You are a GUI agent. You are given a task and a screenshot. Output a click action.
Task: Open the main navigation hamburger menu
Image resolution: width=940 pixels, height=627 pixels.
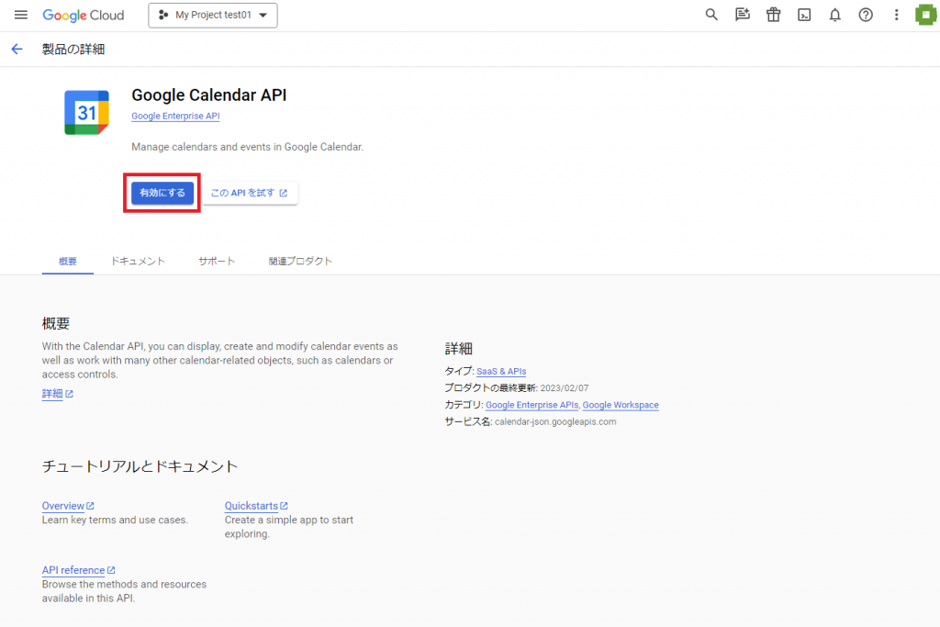pyautogui.click(x=21, y=15)
